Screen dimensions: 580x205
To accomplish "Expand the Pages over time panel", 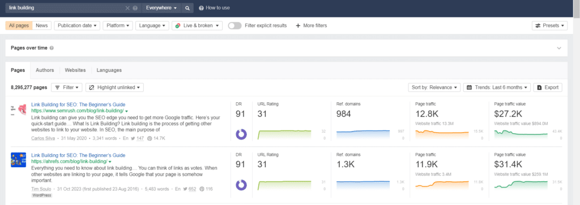I will [559, 48].
